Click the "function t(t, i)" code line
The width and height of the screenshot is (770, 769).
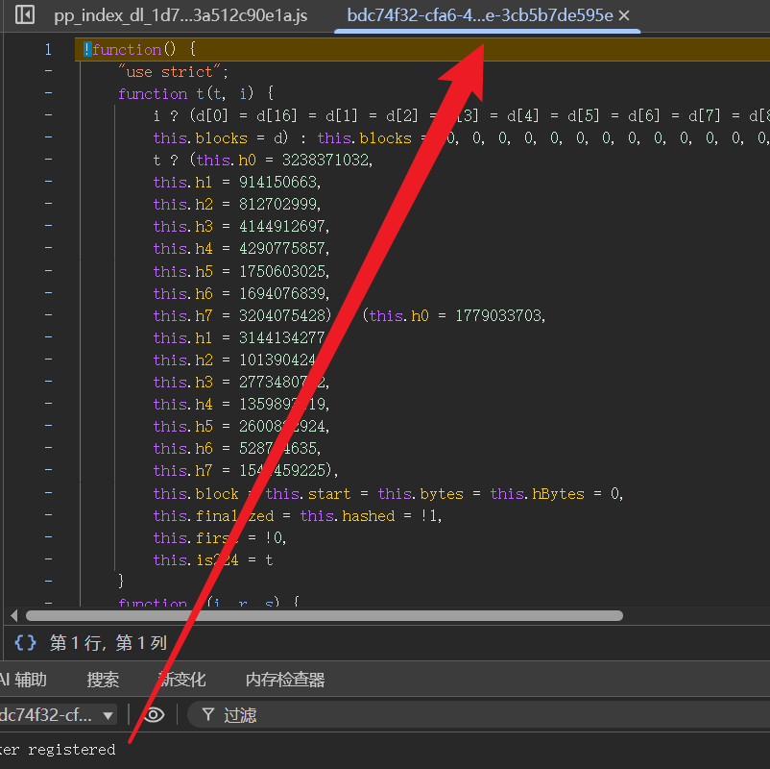(x=195, y=93)
